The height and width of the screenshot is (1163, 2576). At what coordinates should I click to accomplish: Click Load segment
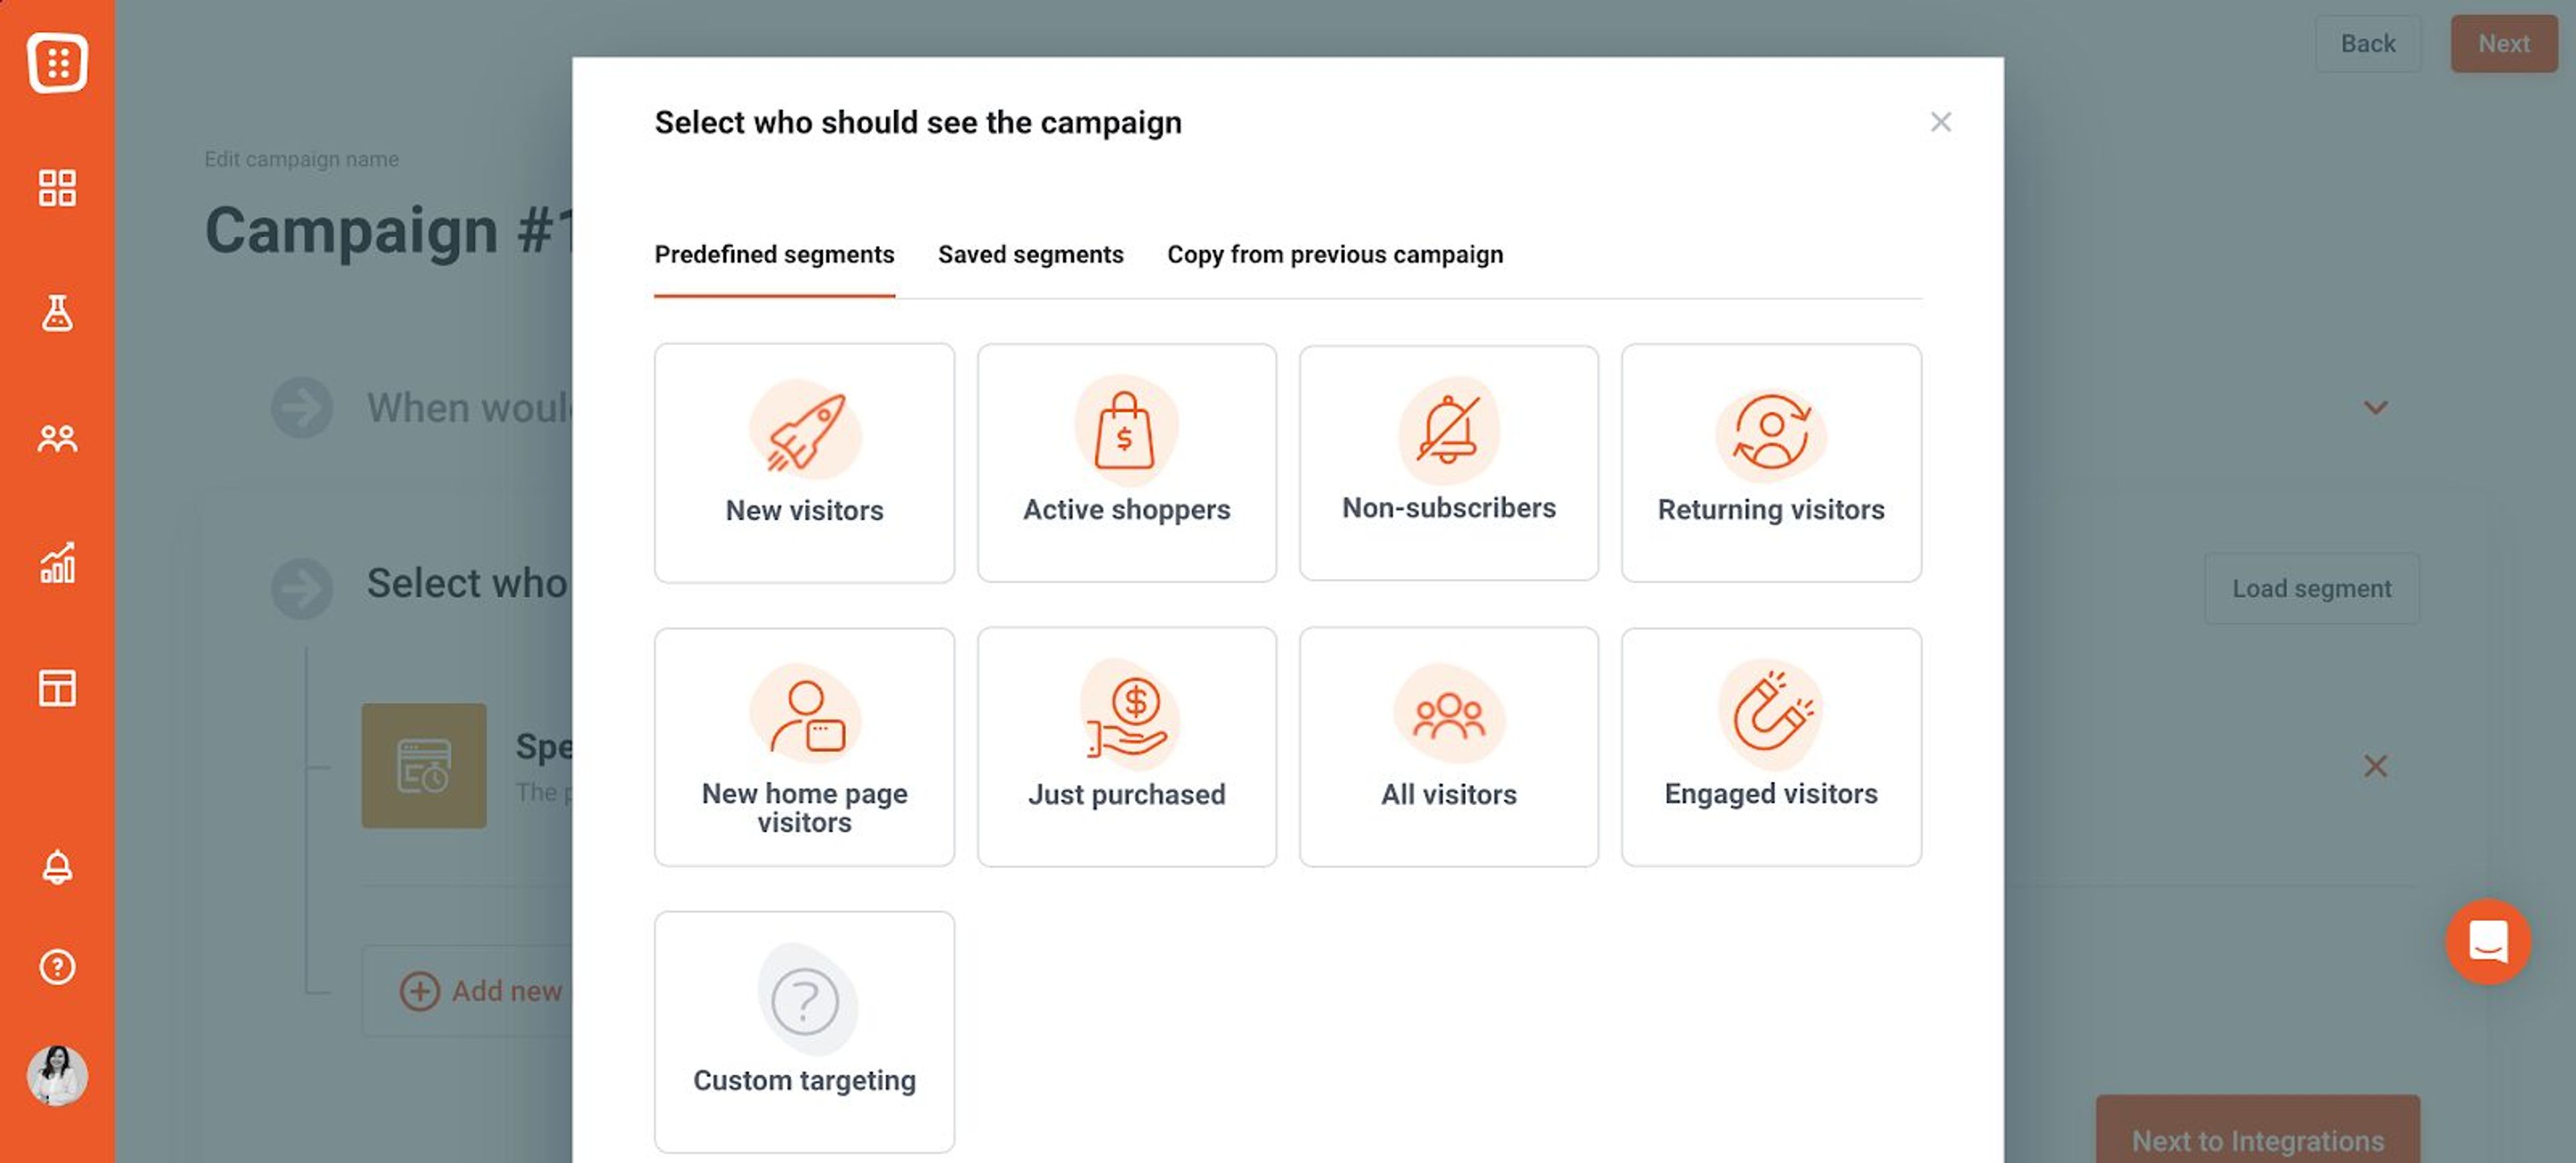(2311, 587)
